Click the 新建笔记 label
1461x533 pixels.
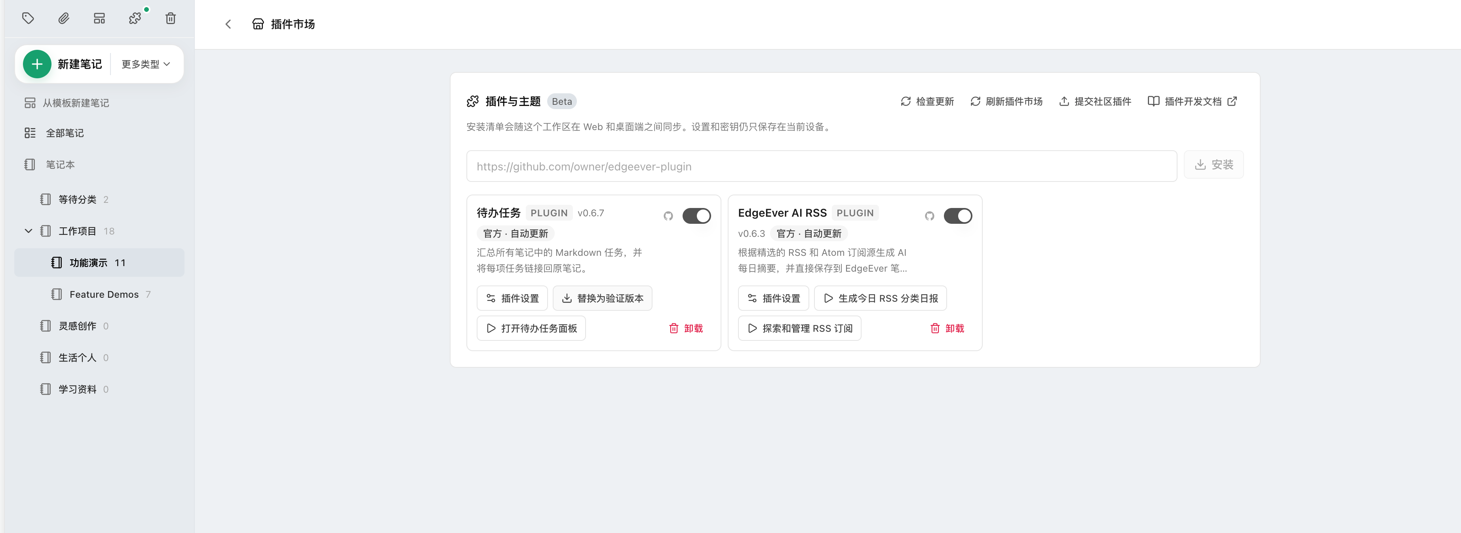[x=80, y=64]
